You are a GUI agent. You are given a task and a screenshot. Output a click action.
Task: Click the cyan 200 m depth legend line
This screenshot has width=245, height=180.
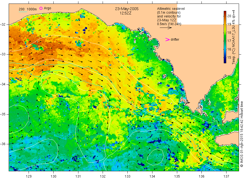click(x=23, y=12)
